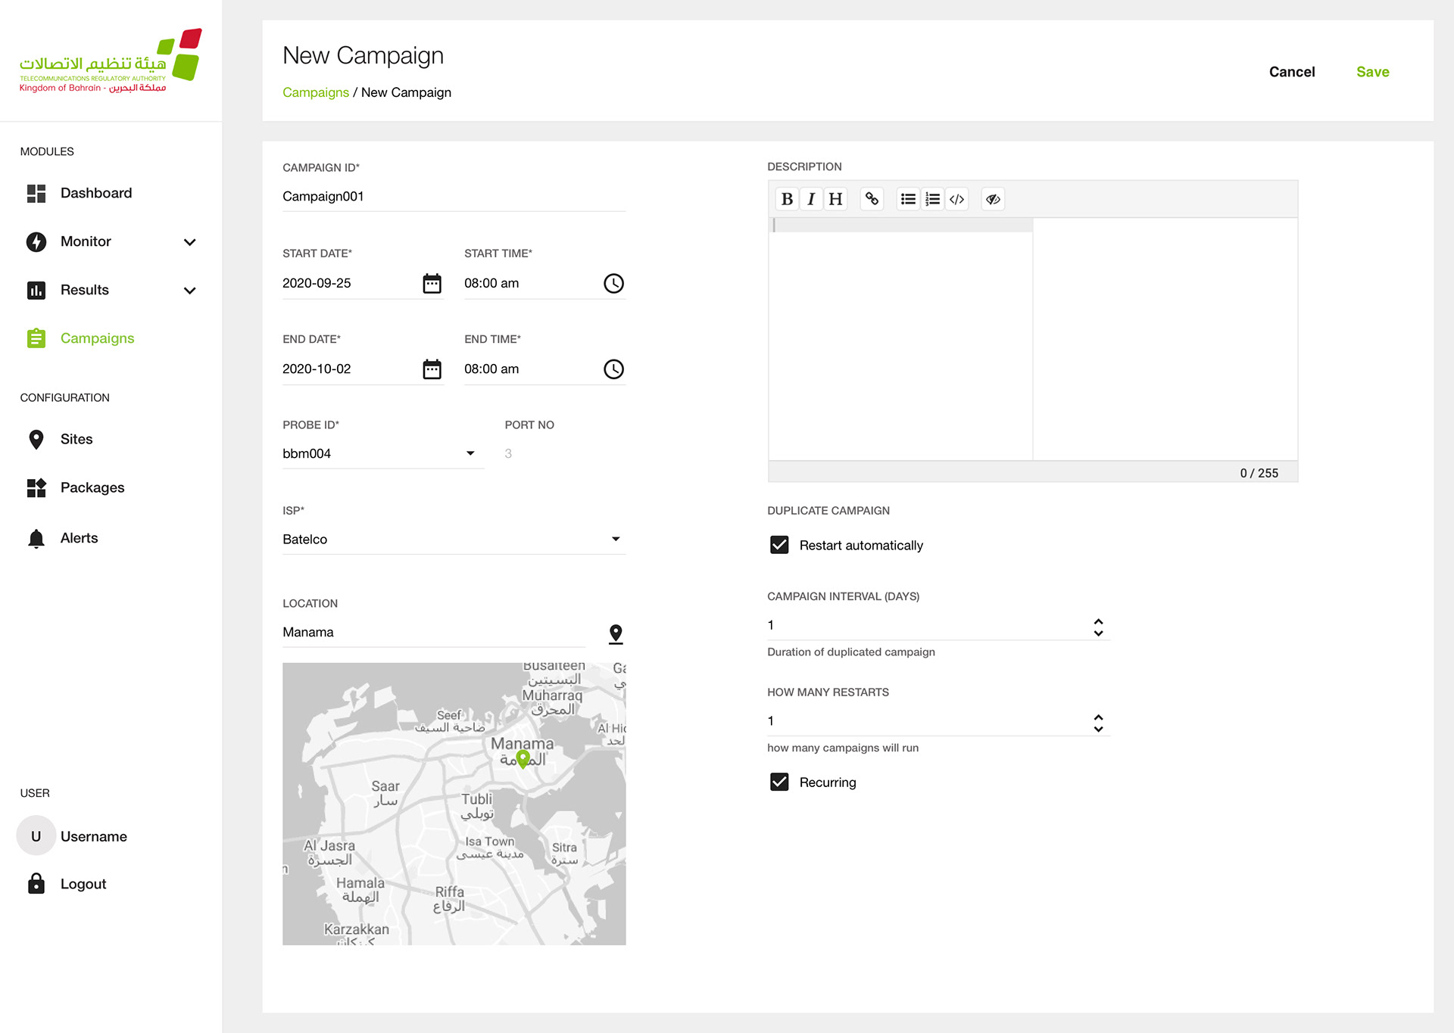Toggle the code block icon
Viewport: 1454px width, 1033px height.
click(957, 199)
